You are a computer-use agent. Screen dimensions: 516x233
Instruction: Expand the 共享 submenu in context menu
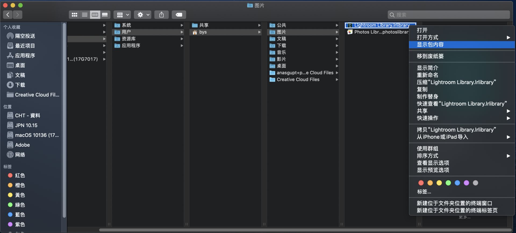pyautogui.click(x=462, y=111)
